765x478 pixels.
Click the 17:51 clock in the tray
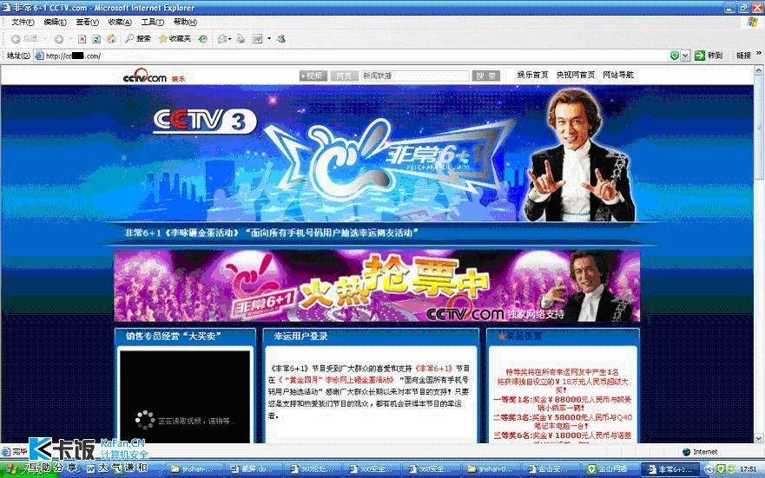click(748, 469)
